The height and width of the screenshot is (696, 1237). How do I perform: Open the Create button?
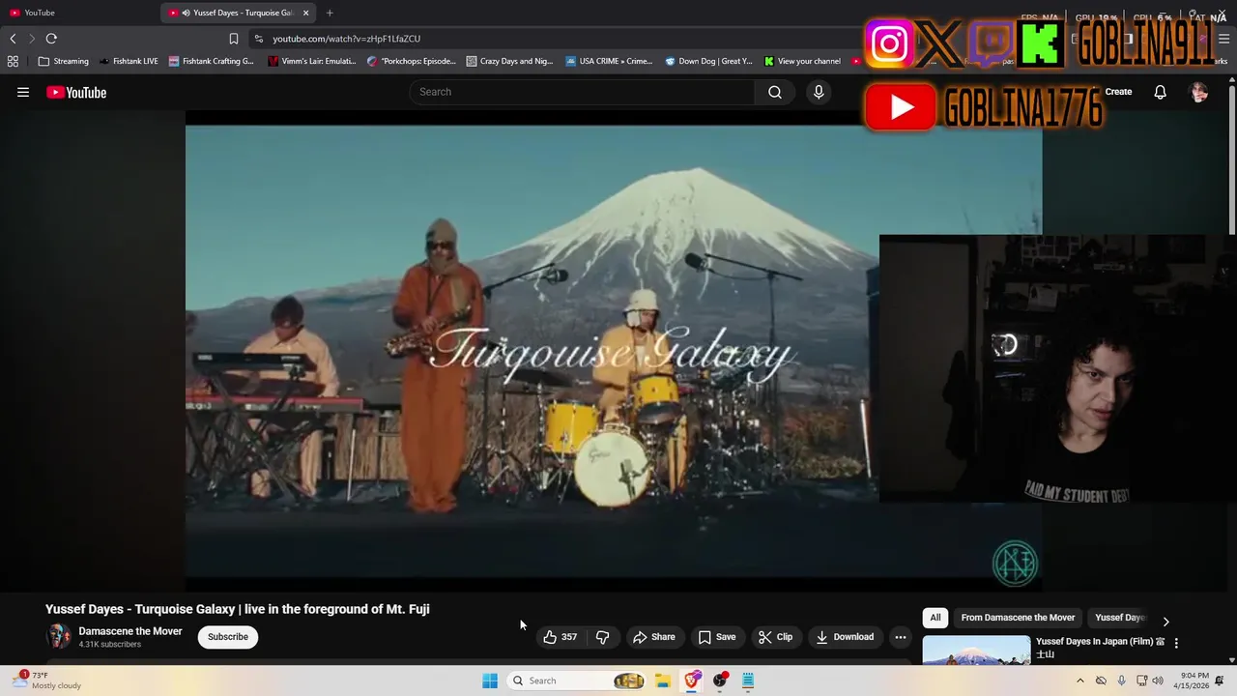(x=1118, y=92)
